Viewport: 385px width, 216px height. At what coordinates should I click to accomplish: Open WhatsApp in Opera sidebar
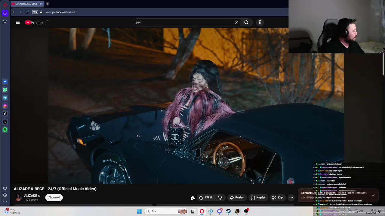(x=5, y=90)
